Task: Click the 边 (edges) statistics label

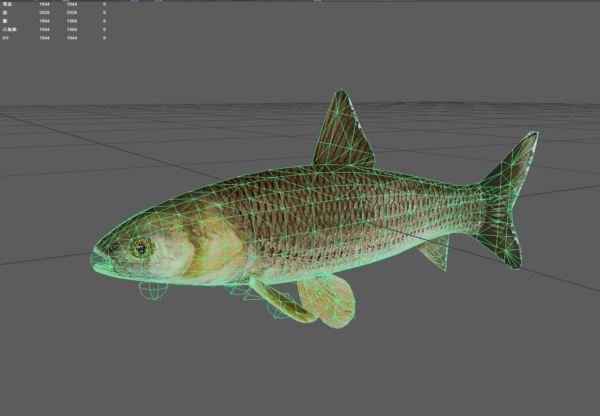Action: coord(5,12)
